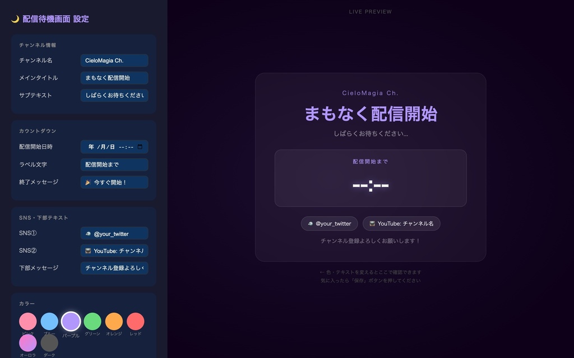Click the @your_twitter badge in the preview
Viewport: 574px width, 358px height.
[329, 223]
